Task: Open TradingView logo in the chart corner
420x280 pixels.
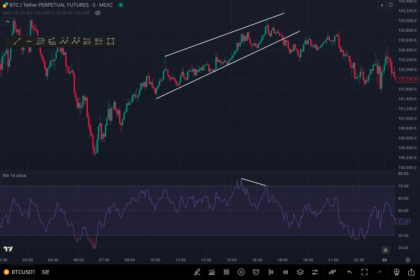Action: coord(8,249)
